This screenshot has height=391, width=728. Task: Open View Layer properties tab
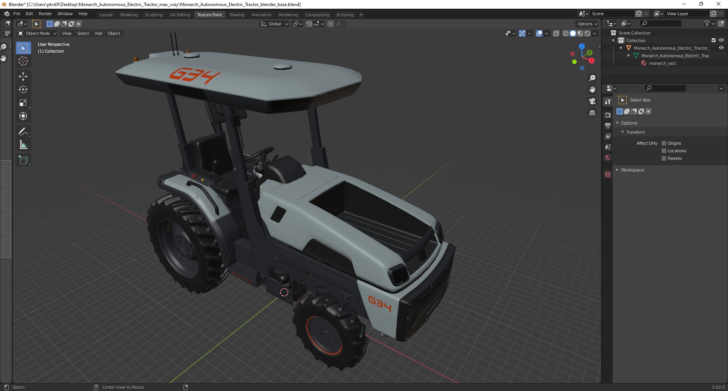pyautogui.click(x=608, y=136)
